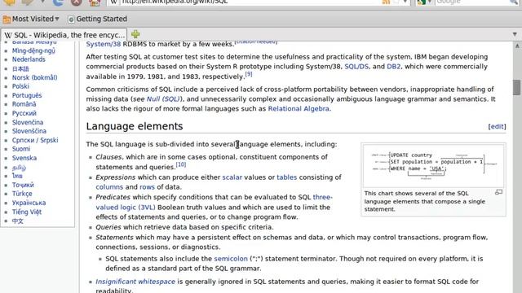Open the System/38 link
Image resolution: width=522 pixels, height=293 pixels.
(x=104, y=44)
